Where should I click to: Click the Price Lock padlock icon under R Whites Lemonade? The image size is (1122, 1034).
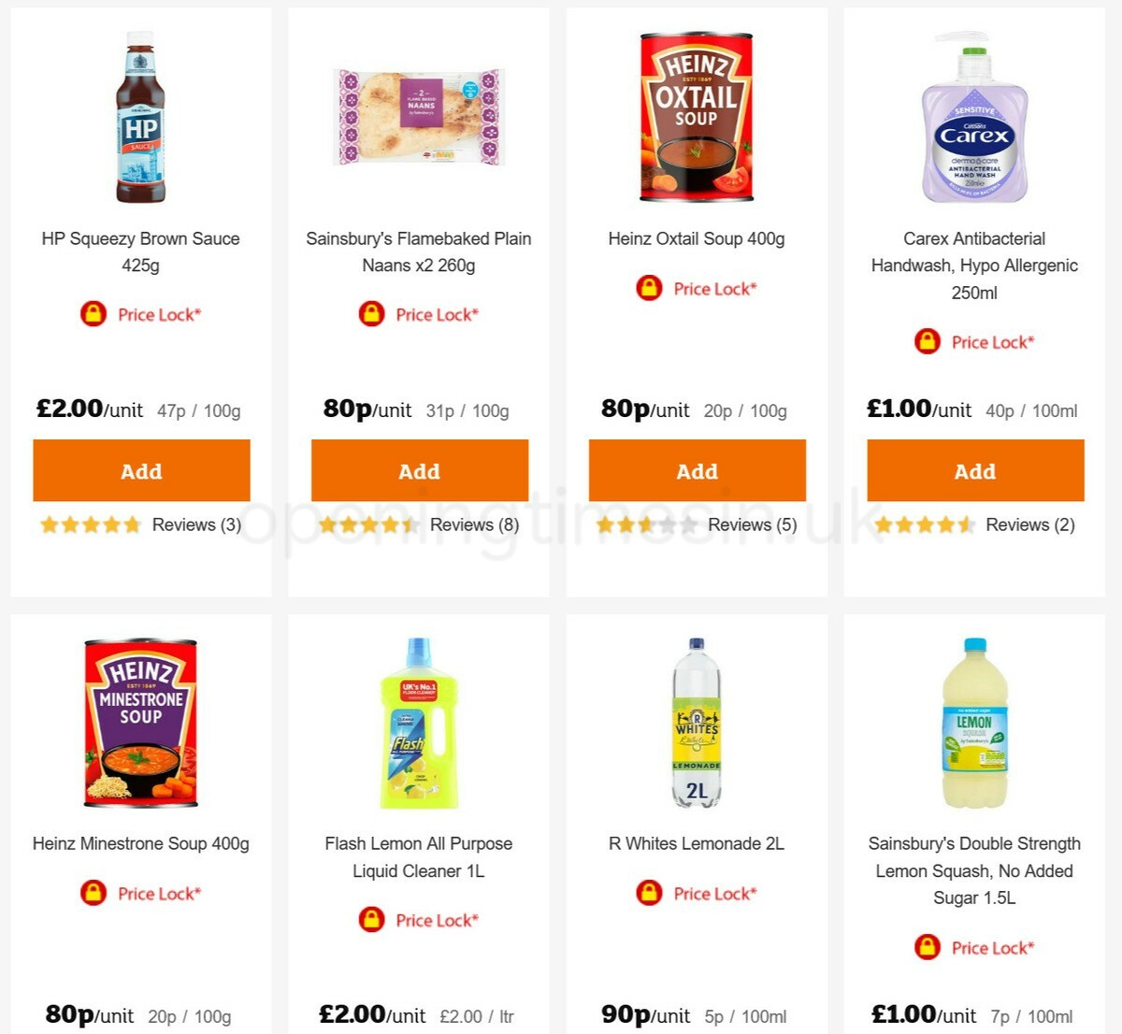tap(648, 894)
